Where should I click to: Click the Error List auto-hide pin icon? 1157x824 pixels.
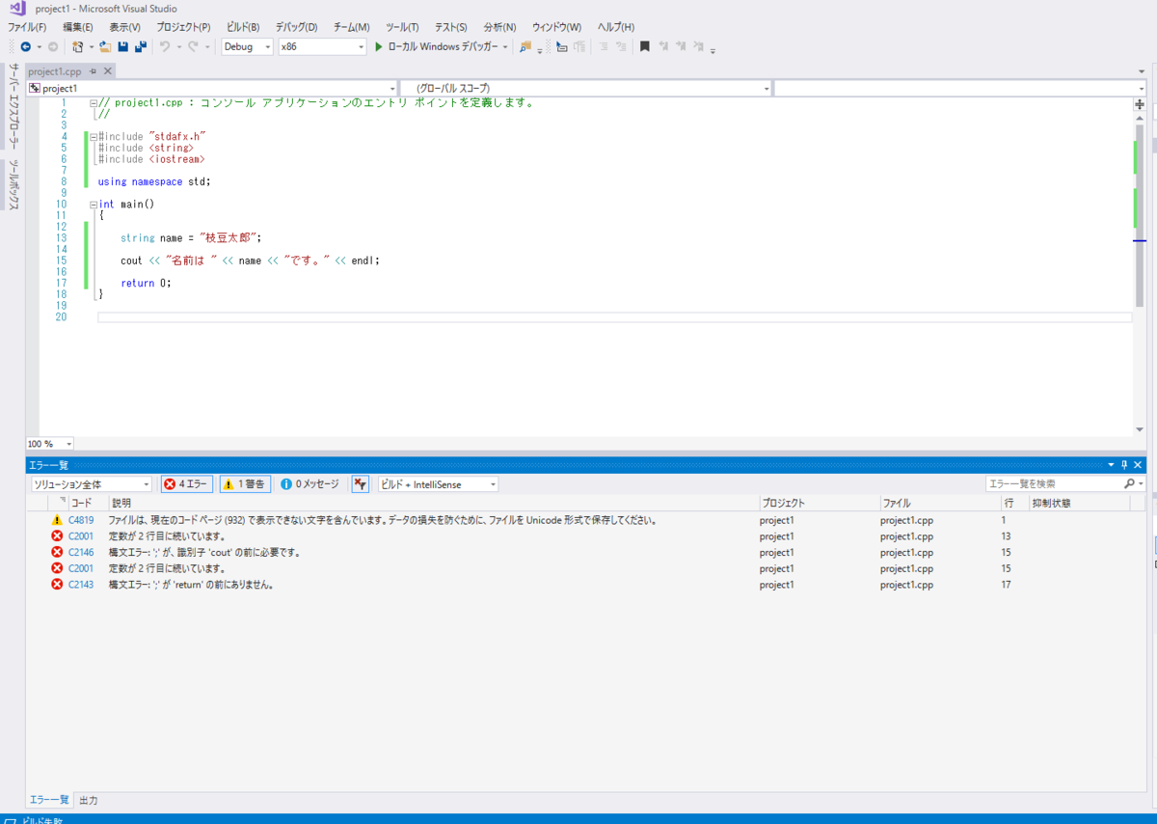point(1124,465)
